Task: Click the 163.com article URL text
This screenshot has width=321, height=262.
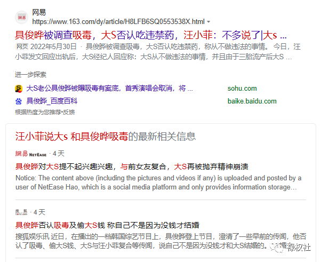Action: click(118, 21)
